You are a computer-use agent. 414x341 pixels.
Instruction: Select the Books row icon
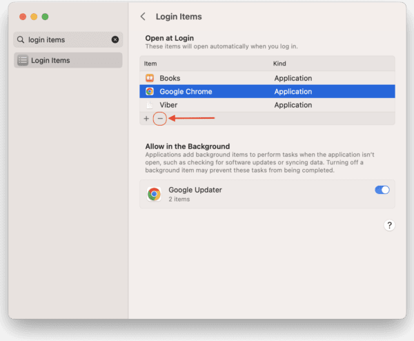point(150,78)
